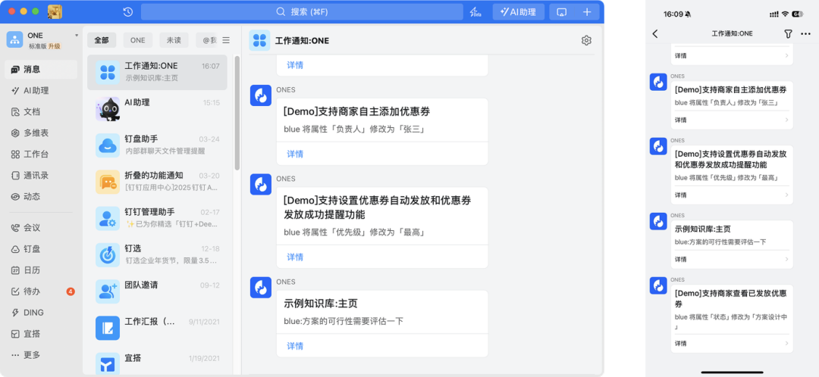Expand the ONE organization dropdown arrow
This screenshot has width=819, height=377.
[77, 36]
